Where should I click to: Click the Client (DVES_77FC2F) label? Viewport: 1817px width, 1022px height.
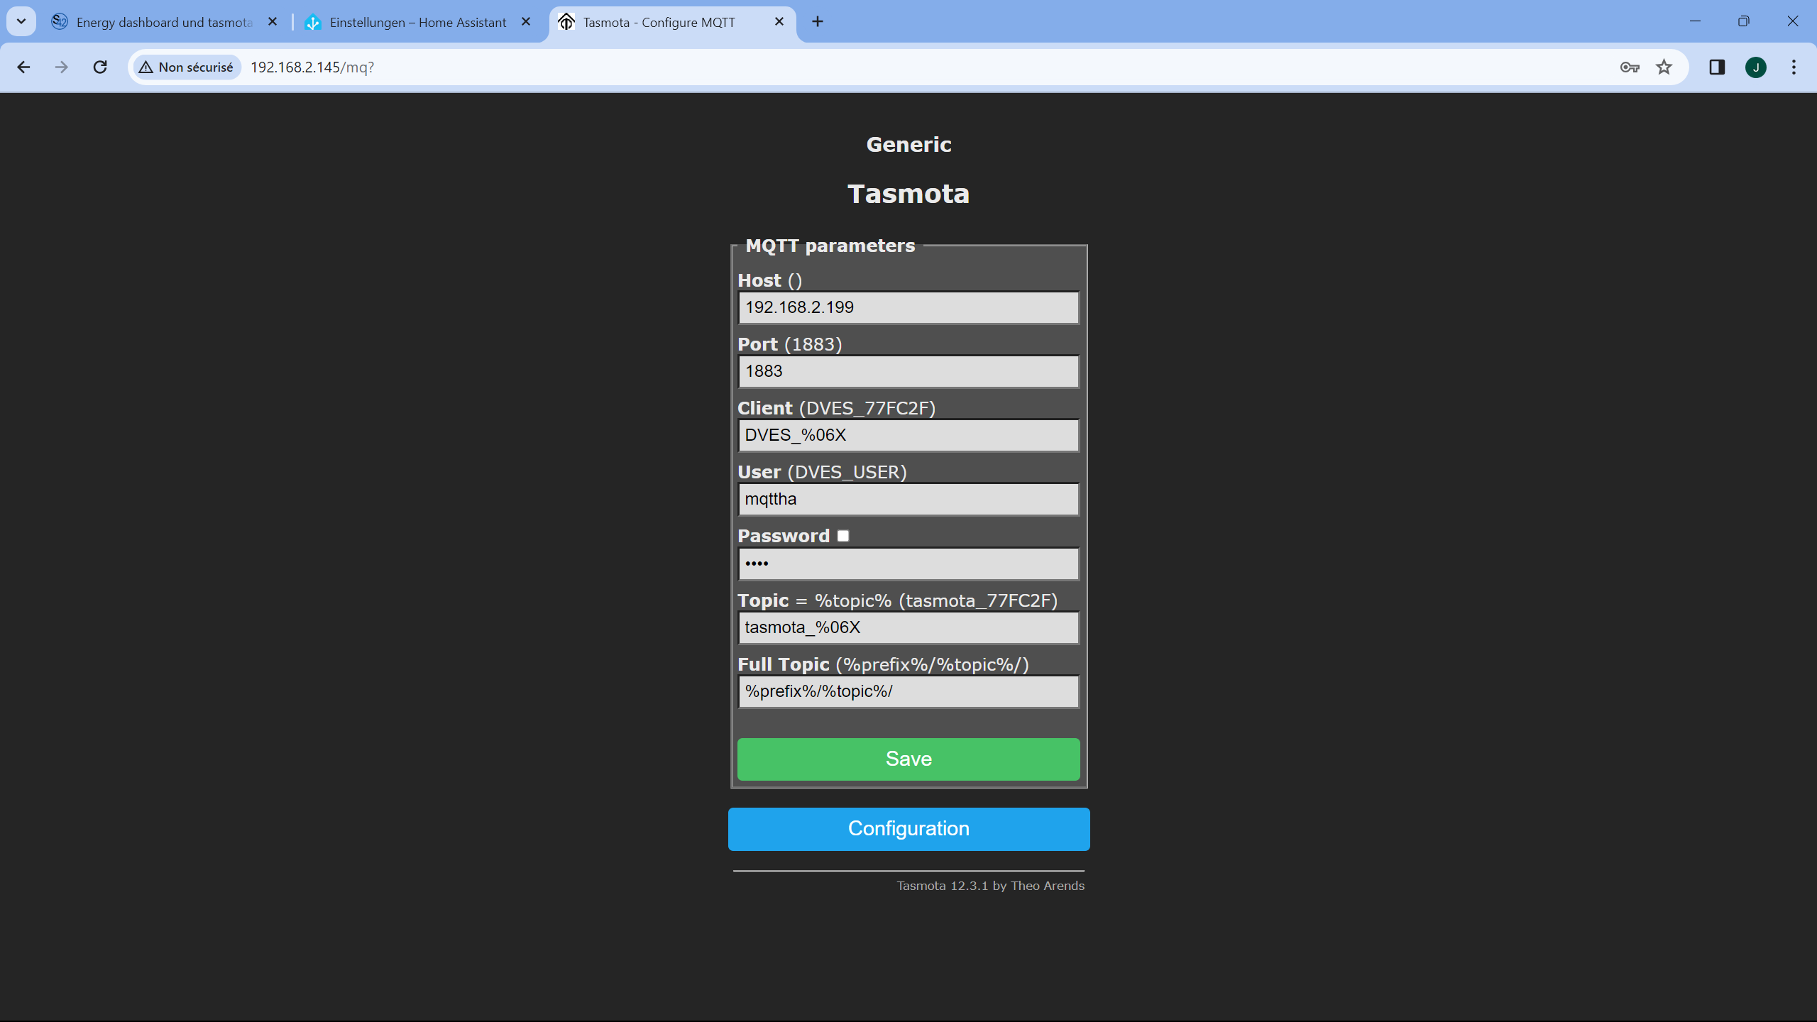pyautogui.click(x=836, y=408)
